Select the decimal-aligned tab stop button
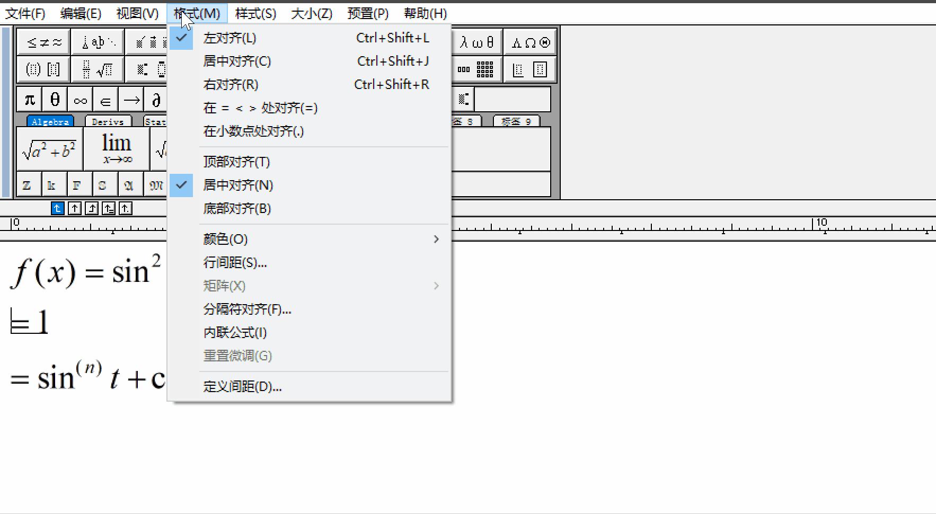The width and height of the screenshot is (936, 514). 126,209
